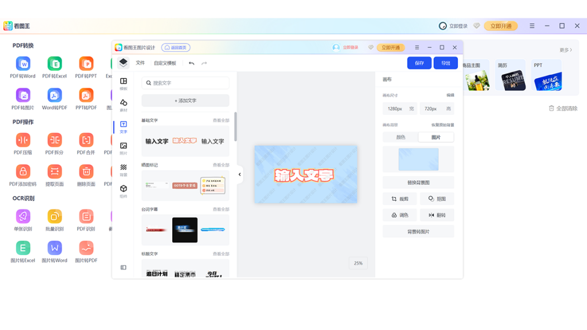Open 图片转Excel tool
This screenshot has height=330, width=587.
[23, 252]
